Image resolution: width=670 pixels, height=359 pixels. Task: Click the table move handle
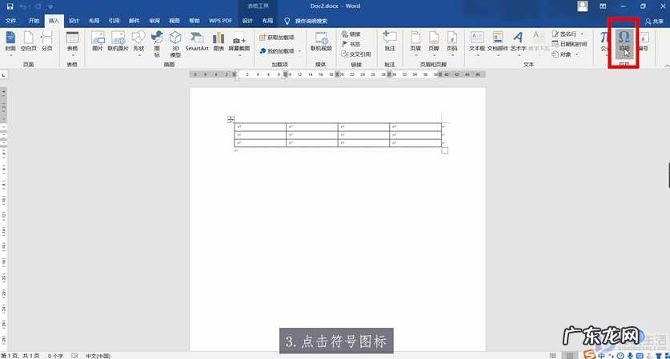point(231,119)
